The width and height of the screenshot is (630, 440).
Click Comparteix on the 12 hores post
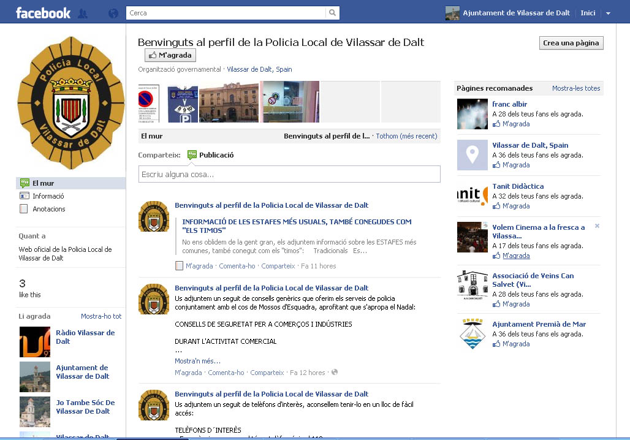(x=267, y=373)
